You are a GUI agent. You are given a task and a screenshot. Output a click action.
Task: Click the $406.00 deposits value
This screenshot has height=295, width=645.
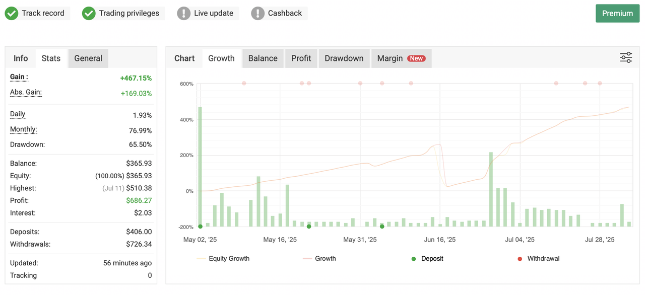coord(139,232)
